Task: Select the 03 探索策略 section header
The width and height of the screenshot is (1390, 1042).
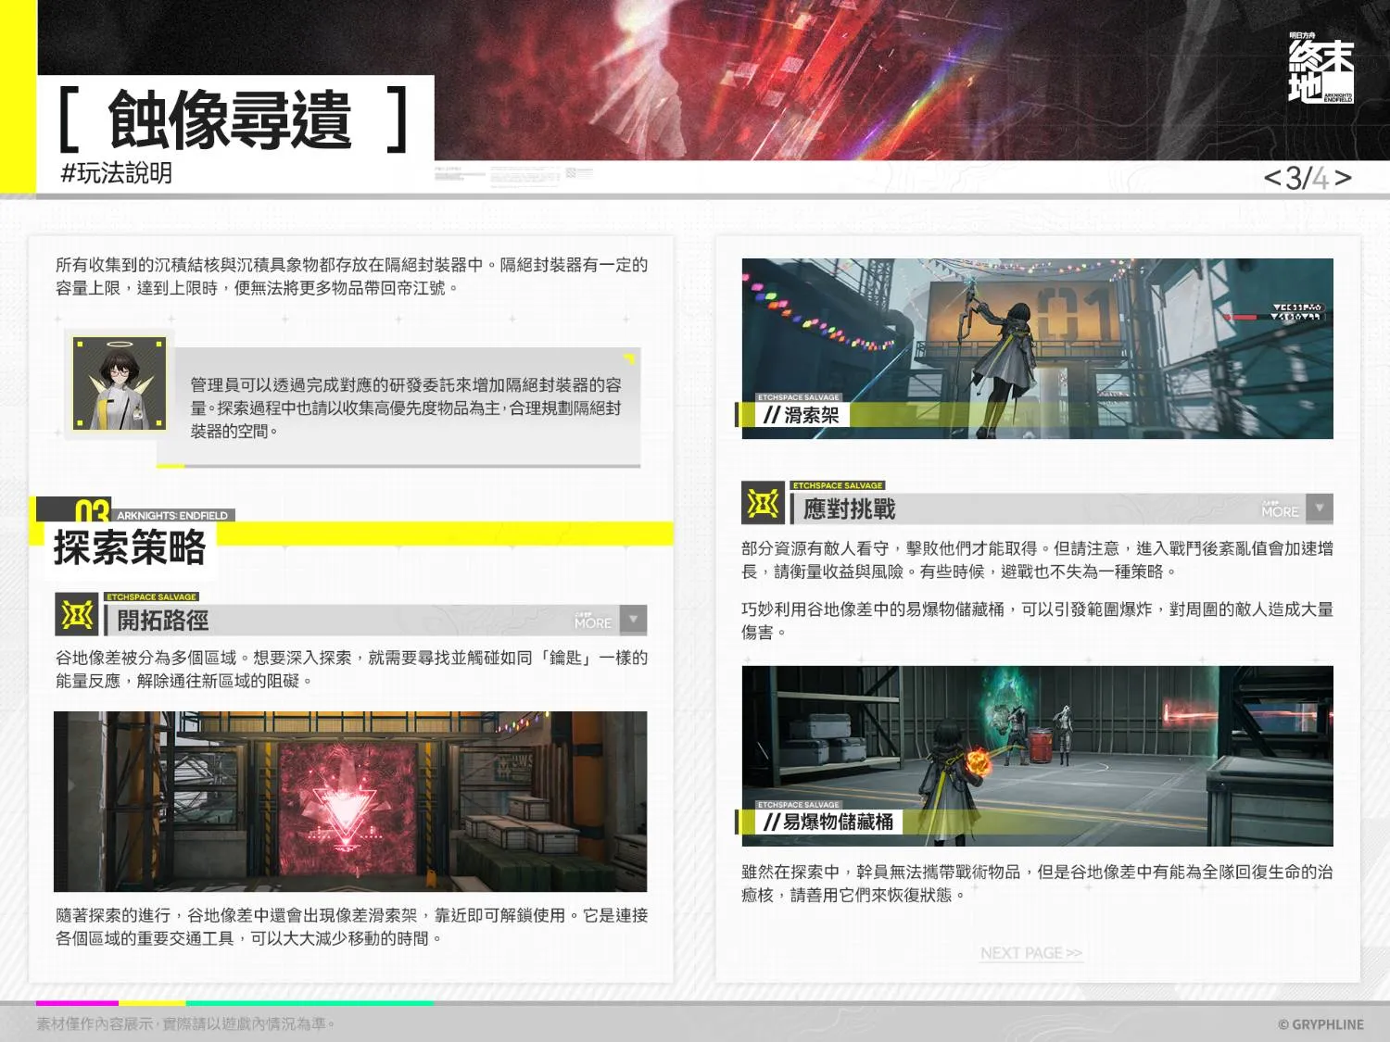Action: 130,545
